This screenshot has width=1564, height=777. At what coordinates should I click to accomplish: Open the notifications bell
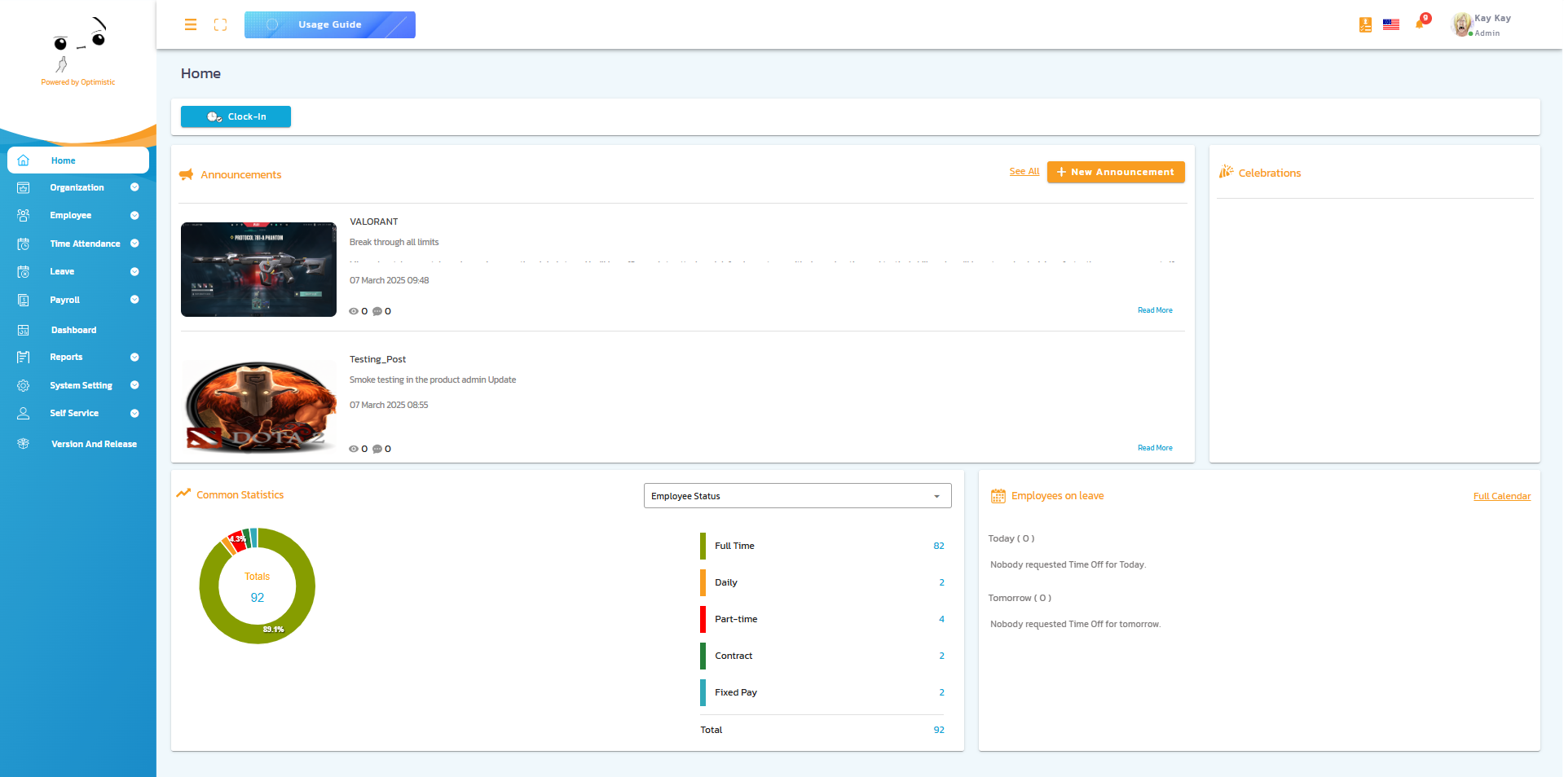[1420, 24]
